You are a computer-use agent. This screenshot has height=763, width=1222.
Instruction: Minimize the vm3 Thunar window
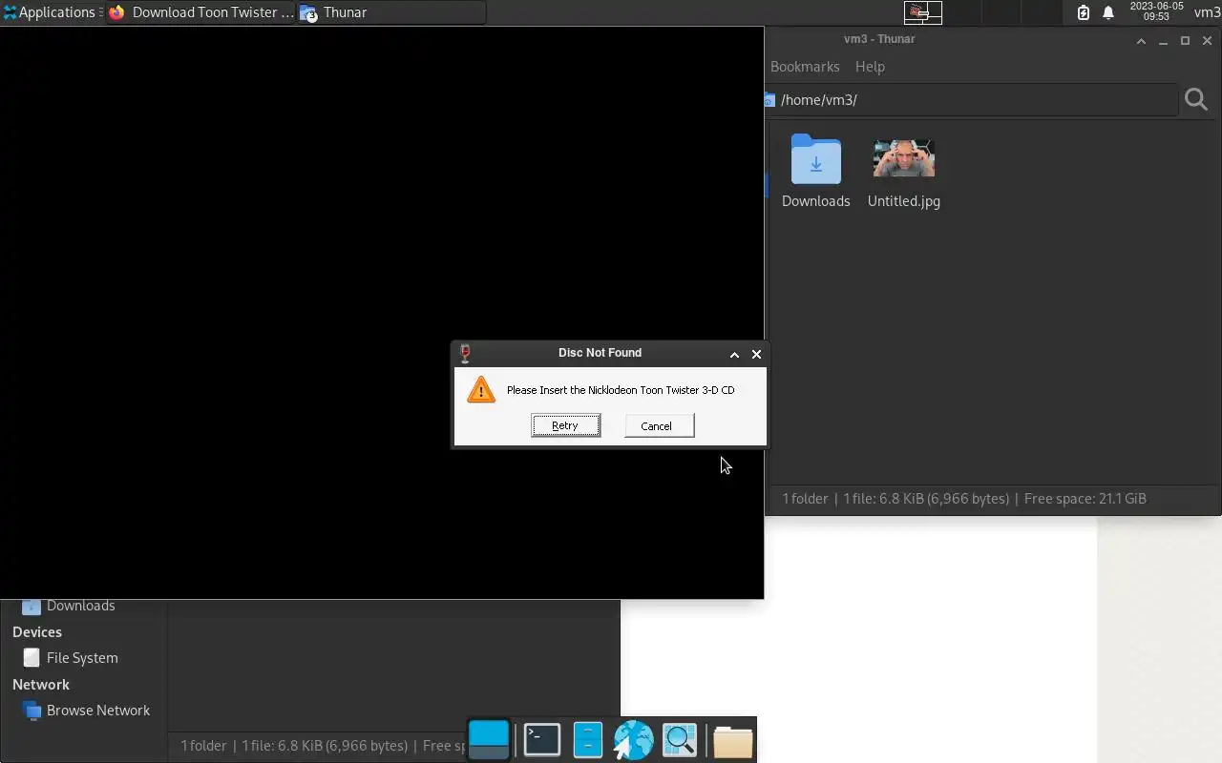[x=1163, y=40]
